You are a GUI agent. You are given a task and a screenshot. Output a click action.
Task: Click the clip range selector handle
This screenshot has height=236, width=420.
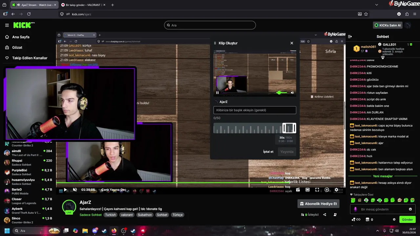pos(289,128)
